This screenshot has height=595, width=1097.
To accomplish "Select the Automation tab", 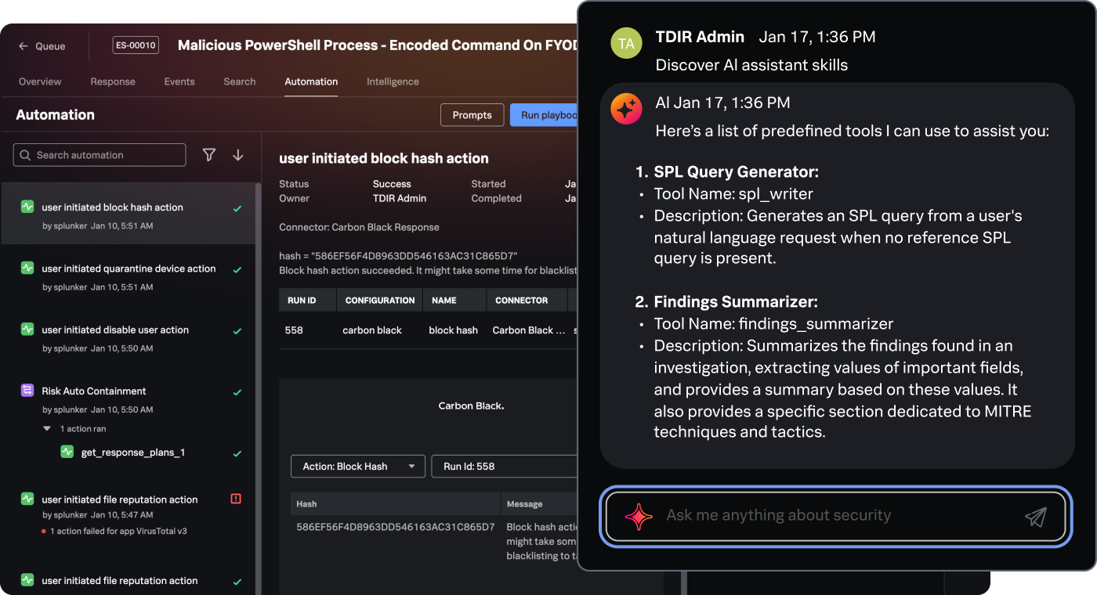I will point(311,81).
